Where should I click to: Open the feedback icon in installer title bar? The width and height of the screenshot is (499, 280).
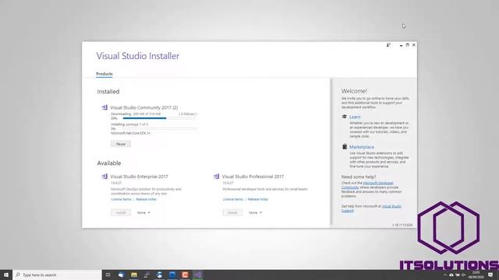coord(388,45)
